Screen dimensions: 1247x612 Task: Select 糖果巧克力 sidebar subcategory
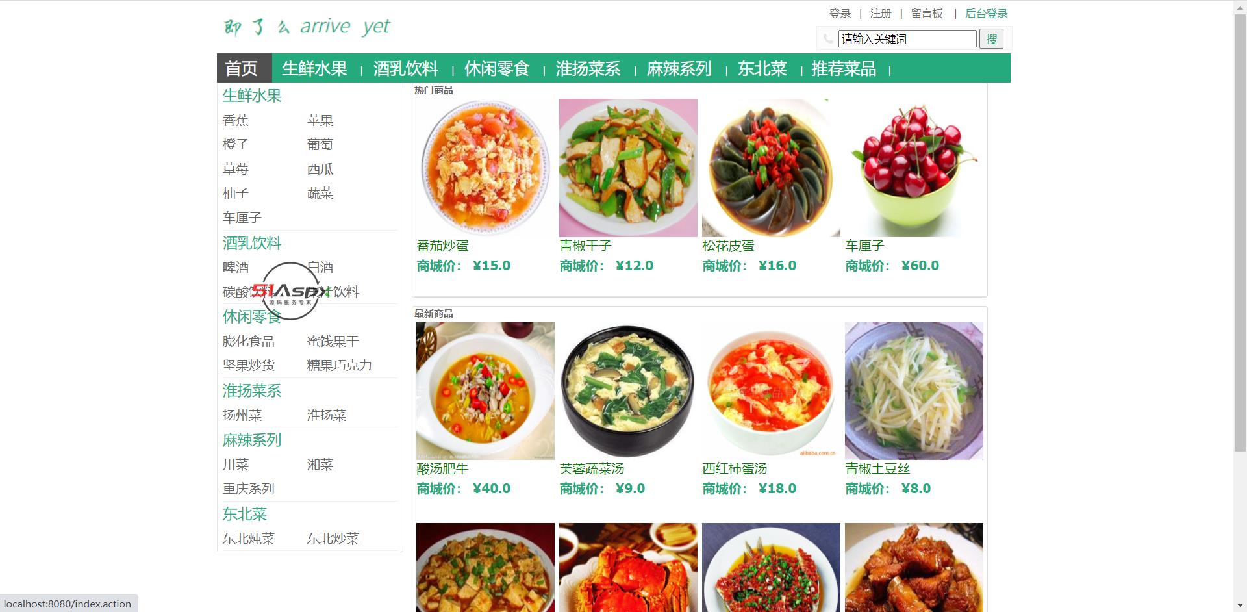point(340,365)
